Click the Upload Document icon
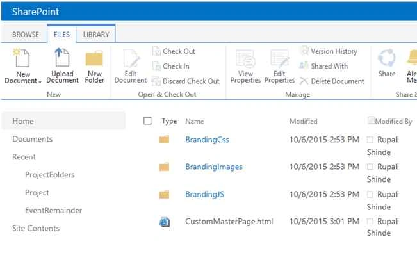 (62, 57)
